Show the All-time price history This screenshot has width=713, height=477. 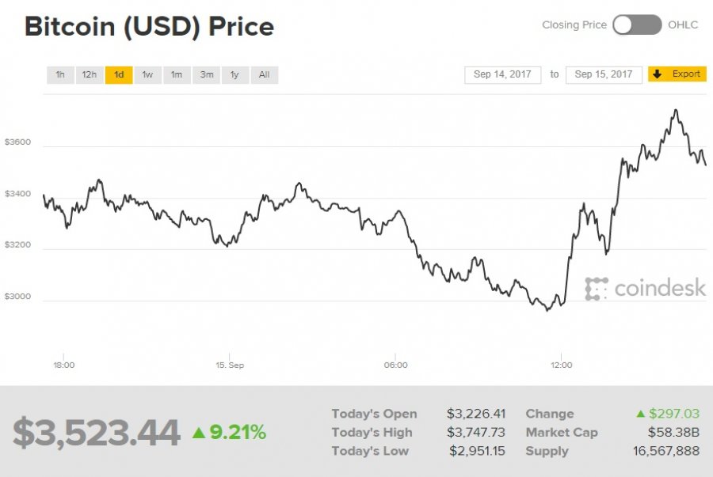tap(264, 74)
